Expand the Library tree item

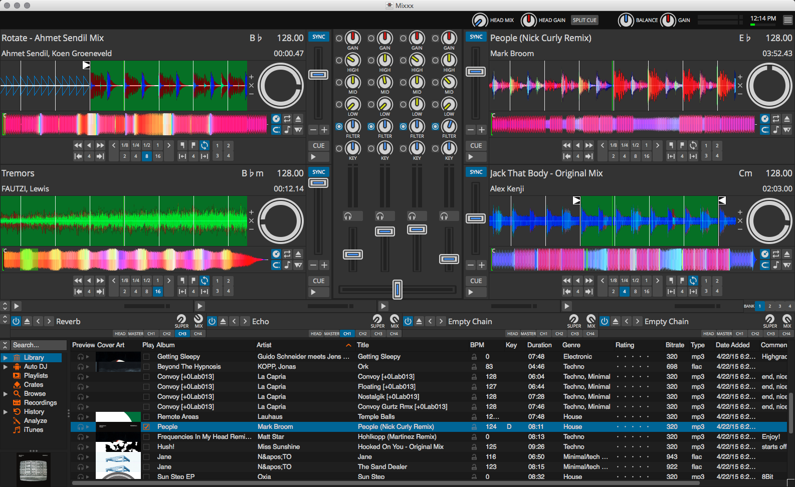click(x=5, y=358)
